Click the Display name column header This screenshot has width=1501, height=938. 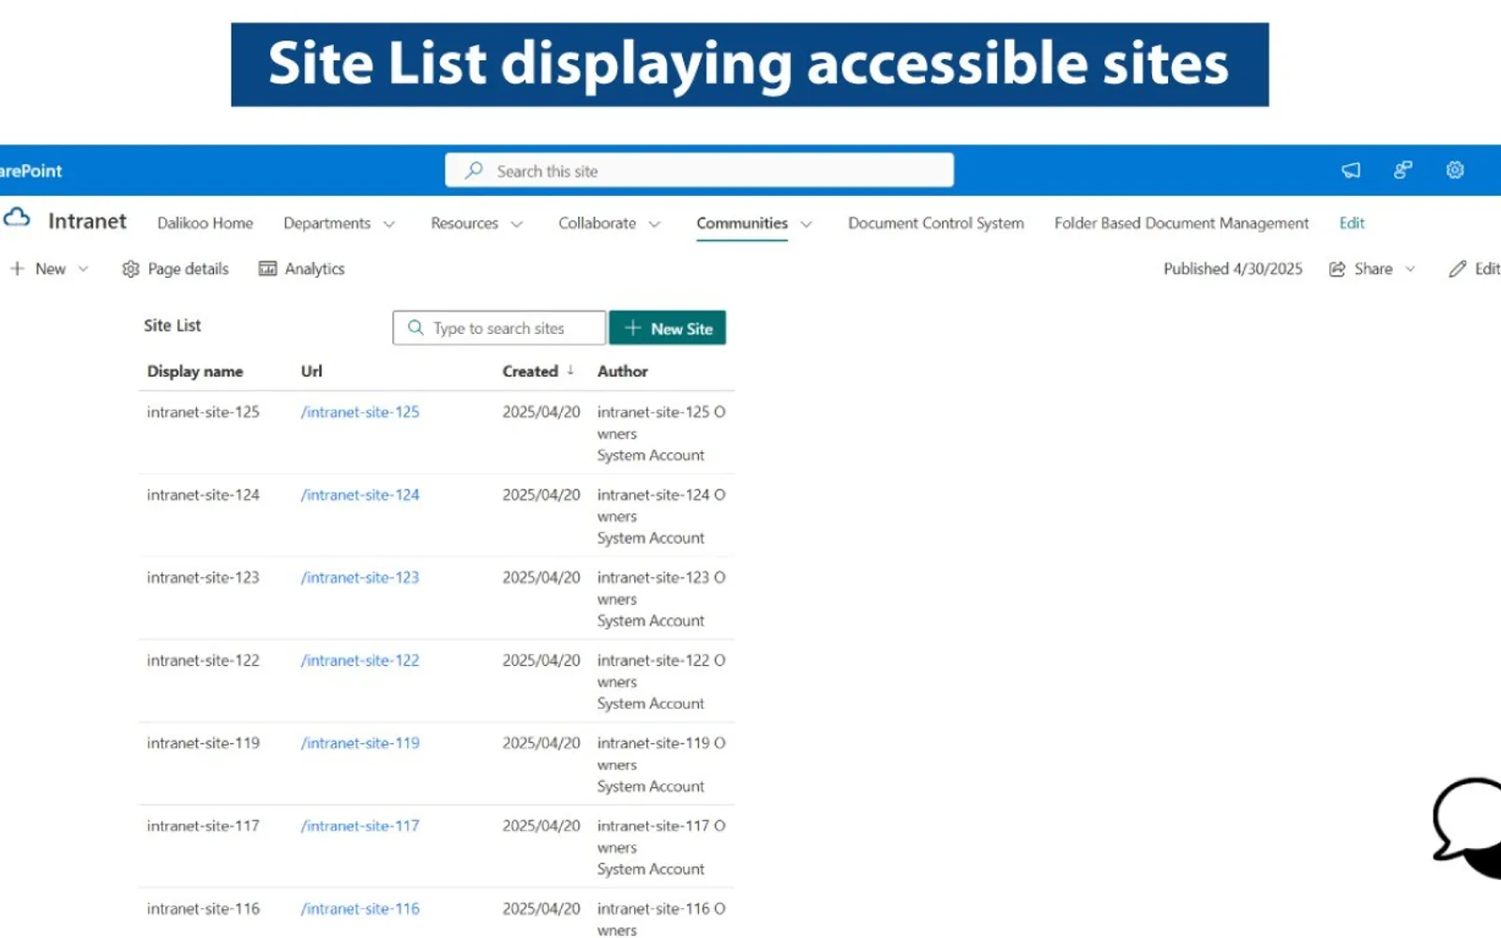coord(195,371)
